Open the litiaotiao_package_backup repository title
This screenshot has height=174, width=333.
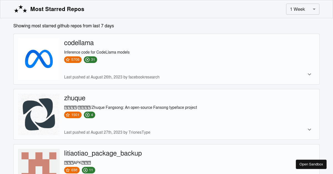pos(103,153)
